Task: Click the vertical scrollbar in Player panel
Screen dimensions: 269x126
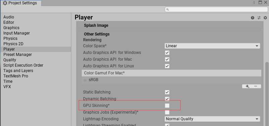Action: (267, 94)
